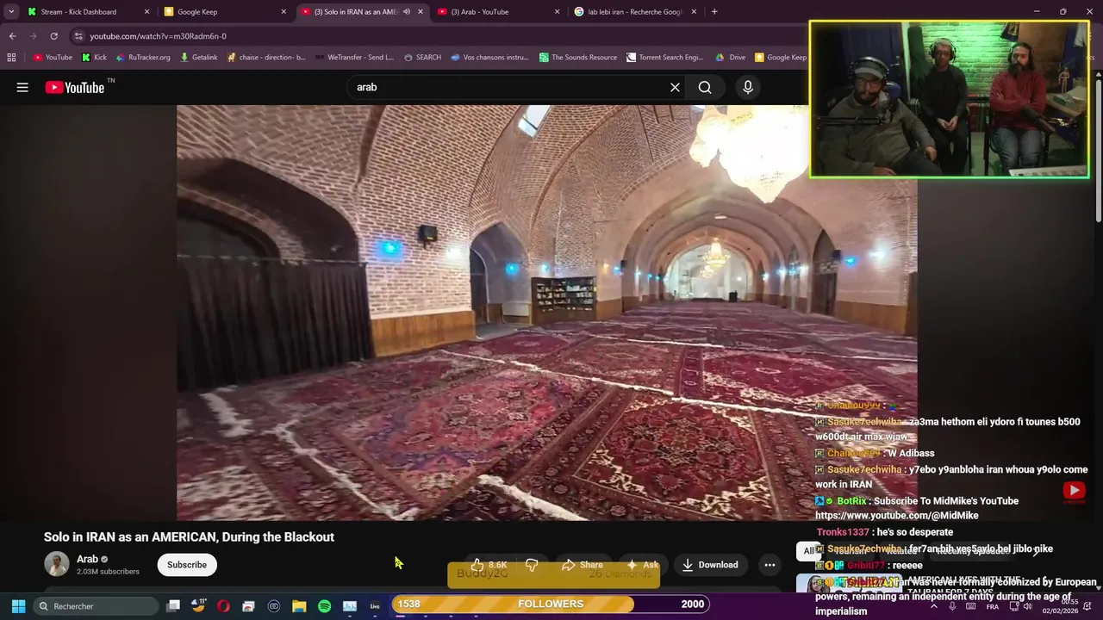1103x620 pixels.
Task: Open the YouTube guide hamburger menu
Action: 22,87
